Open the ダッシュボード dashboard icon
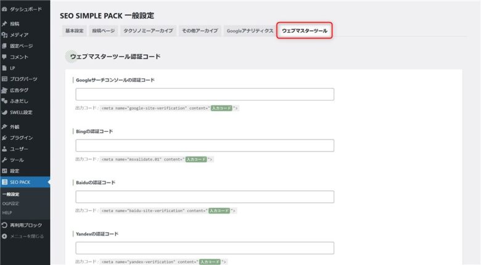Viewport: 481px width, 265px height. [4, 9]
